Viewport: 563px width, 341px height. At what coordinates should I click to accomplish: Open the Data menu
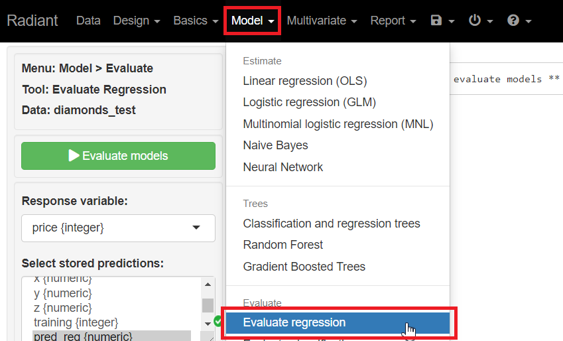pos(88,21)
